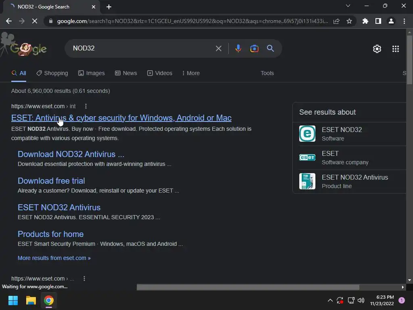Click into the NOD32 search box
This screenshot has height=310, width=413.
[142, 48]
